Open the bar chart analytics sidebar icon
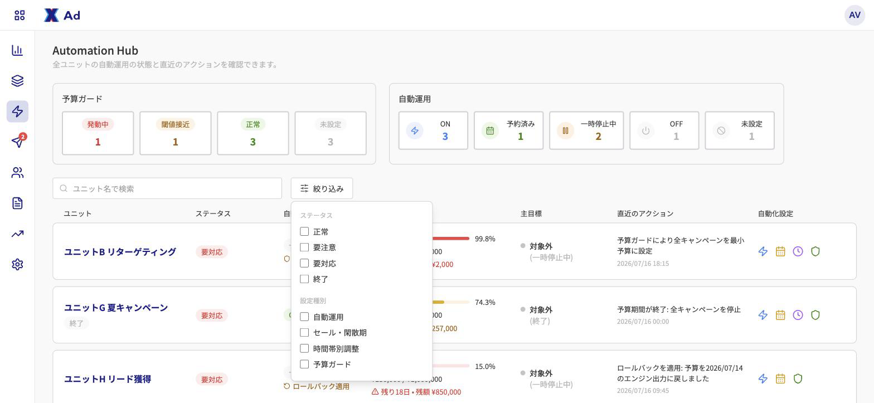This screenshot has height=403, width=874. pos(17,50)
